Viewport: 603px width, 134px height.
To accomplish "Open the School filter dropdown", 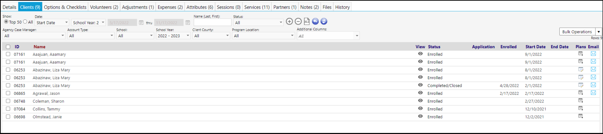I will tap(135, 36).
